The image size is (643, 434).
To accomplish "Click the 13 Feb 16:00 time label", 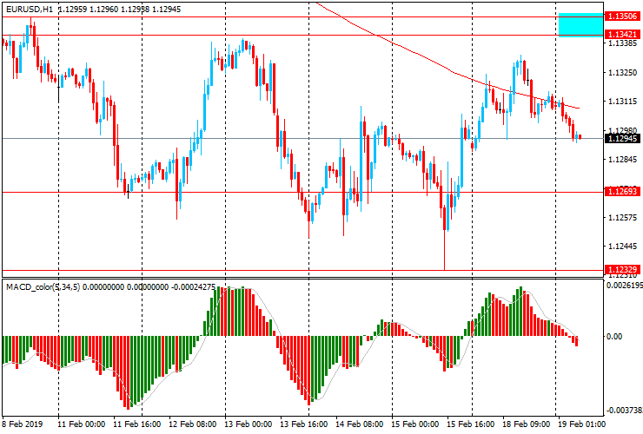I will pos(304,424).
